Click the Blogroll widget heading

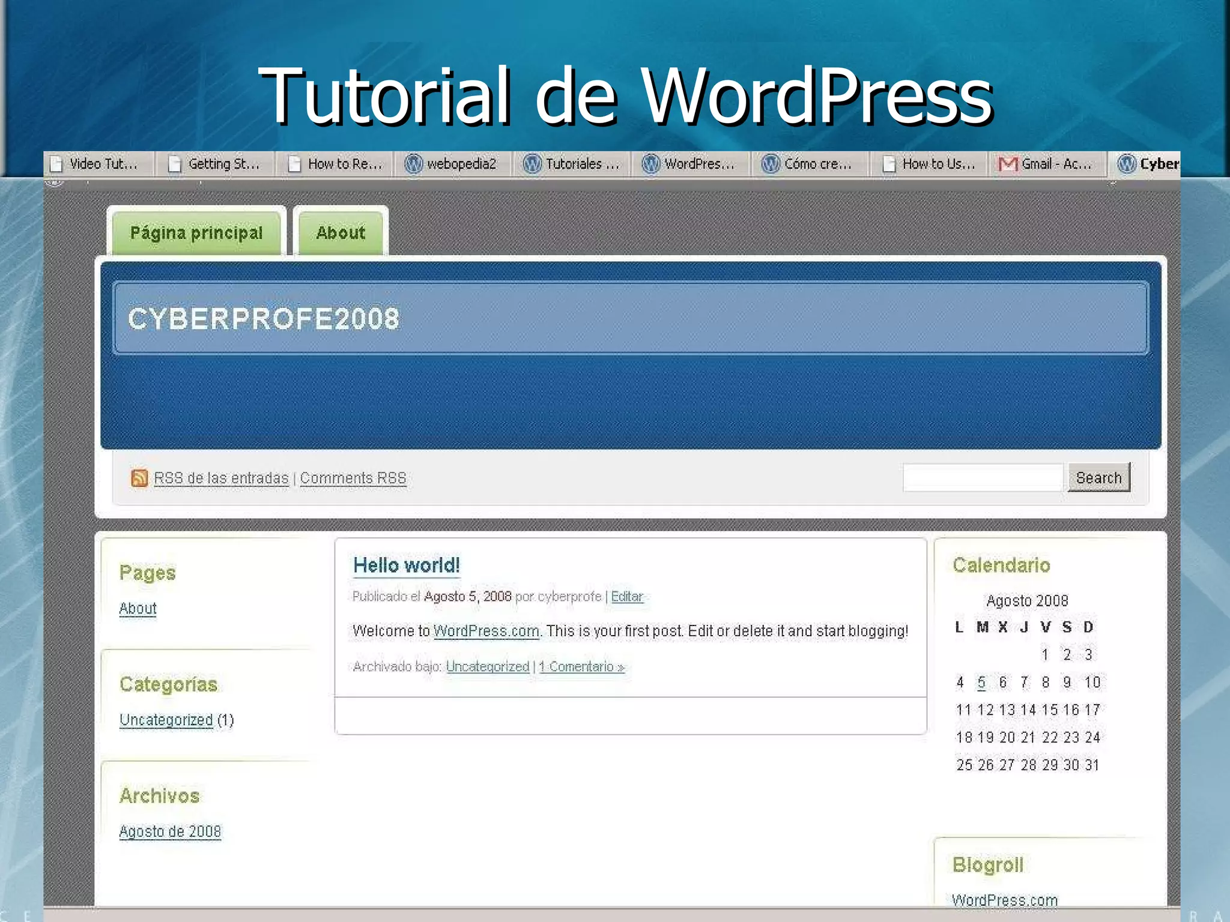point(988,865)
